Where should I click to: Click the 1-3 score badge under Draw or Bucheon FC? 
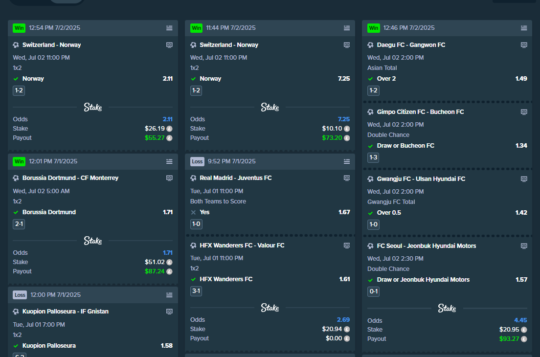(x=373, y=157)
